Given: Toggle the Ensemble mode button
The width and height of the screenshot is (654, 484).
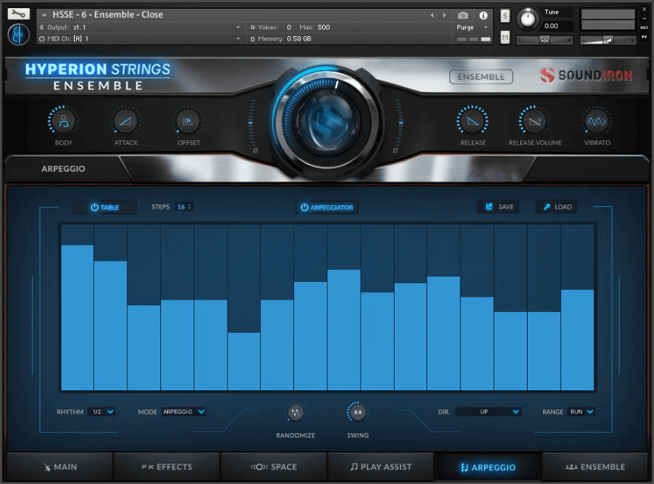Looking at the screenshot, I should tap(481, 77).
